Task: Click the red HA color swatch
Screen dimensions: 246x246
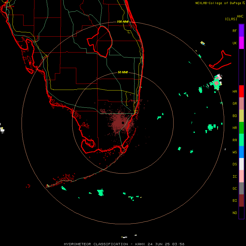Action: pyautogui.click(x=241, y=91)
